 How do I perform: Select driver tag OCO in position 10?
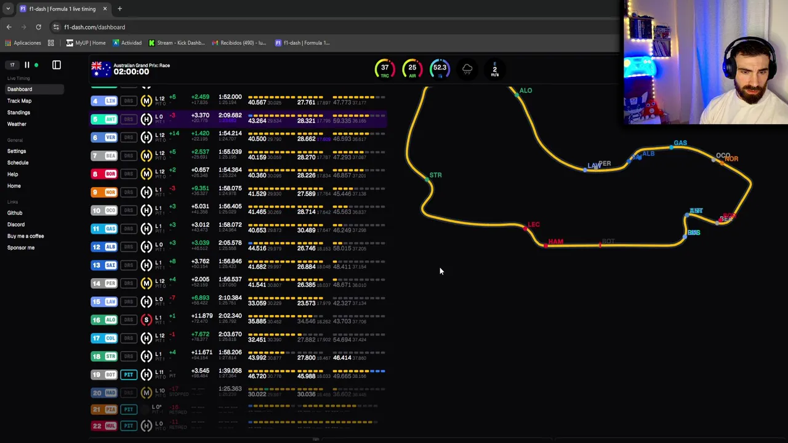[x=104, y=210]
